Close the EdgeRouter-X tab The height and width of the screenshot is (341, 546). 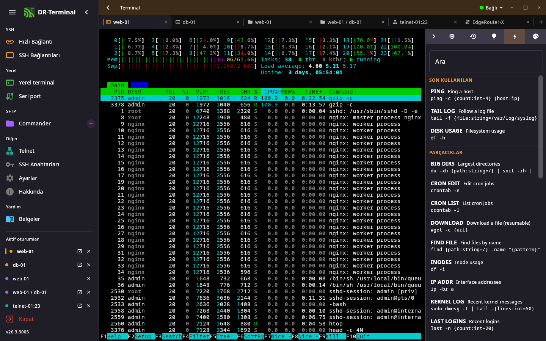click(x=528, y=22)
